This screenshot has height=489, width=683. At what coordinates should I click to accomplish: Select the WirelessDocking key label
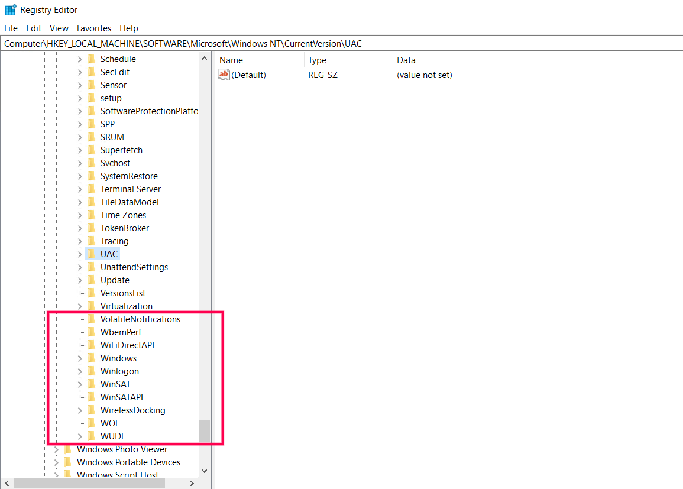click(x=133, y=410)
